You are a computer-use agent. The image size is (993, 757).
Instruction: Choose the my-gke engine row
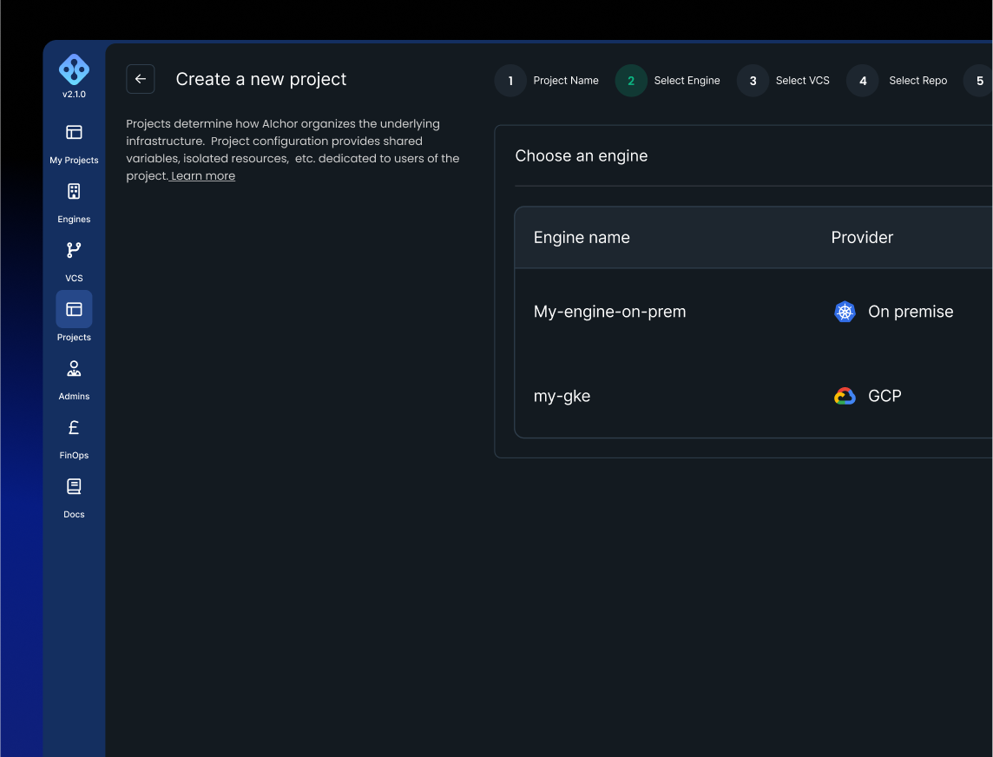pos(753,396)
